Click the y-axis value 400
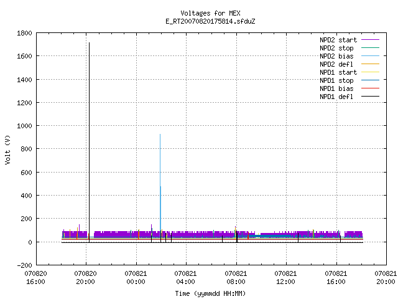This screenshot has height=299, width=398. point(26,196)
